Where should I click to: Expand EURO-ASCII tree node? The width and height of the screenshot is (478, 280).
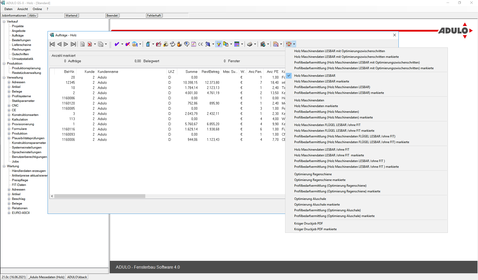(x=9, y=213)
